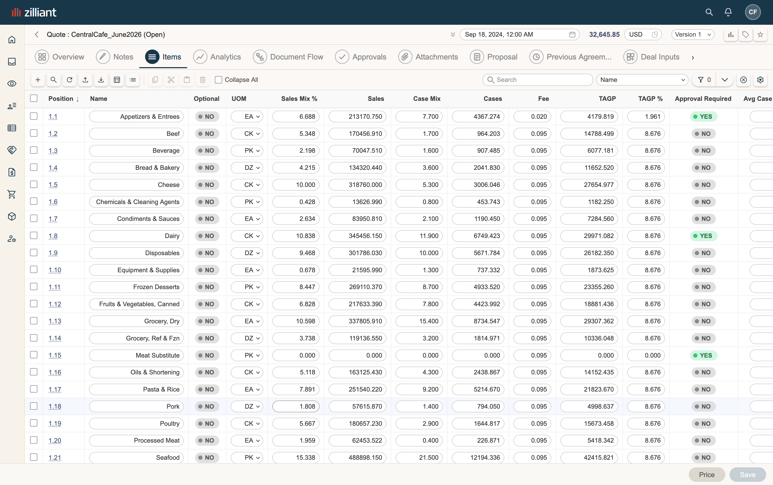Screen dimensions: 773x485
Task: Mark quote as favorite with star
Action: tap(760, 34)
